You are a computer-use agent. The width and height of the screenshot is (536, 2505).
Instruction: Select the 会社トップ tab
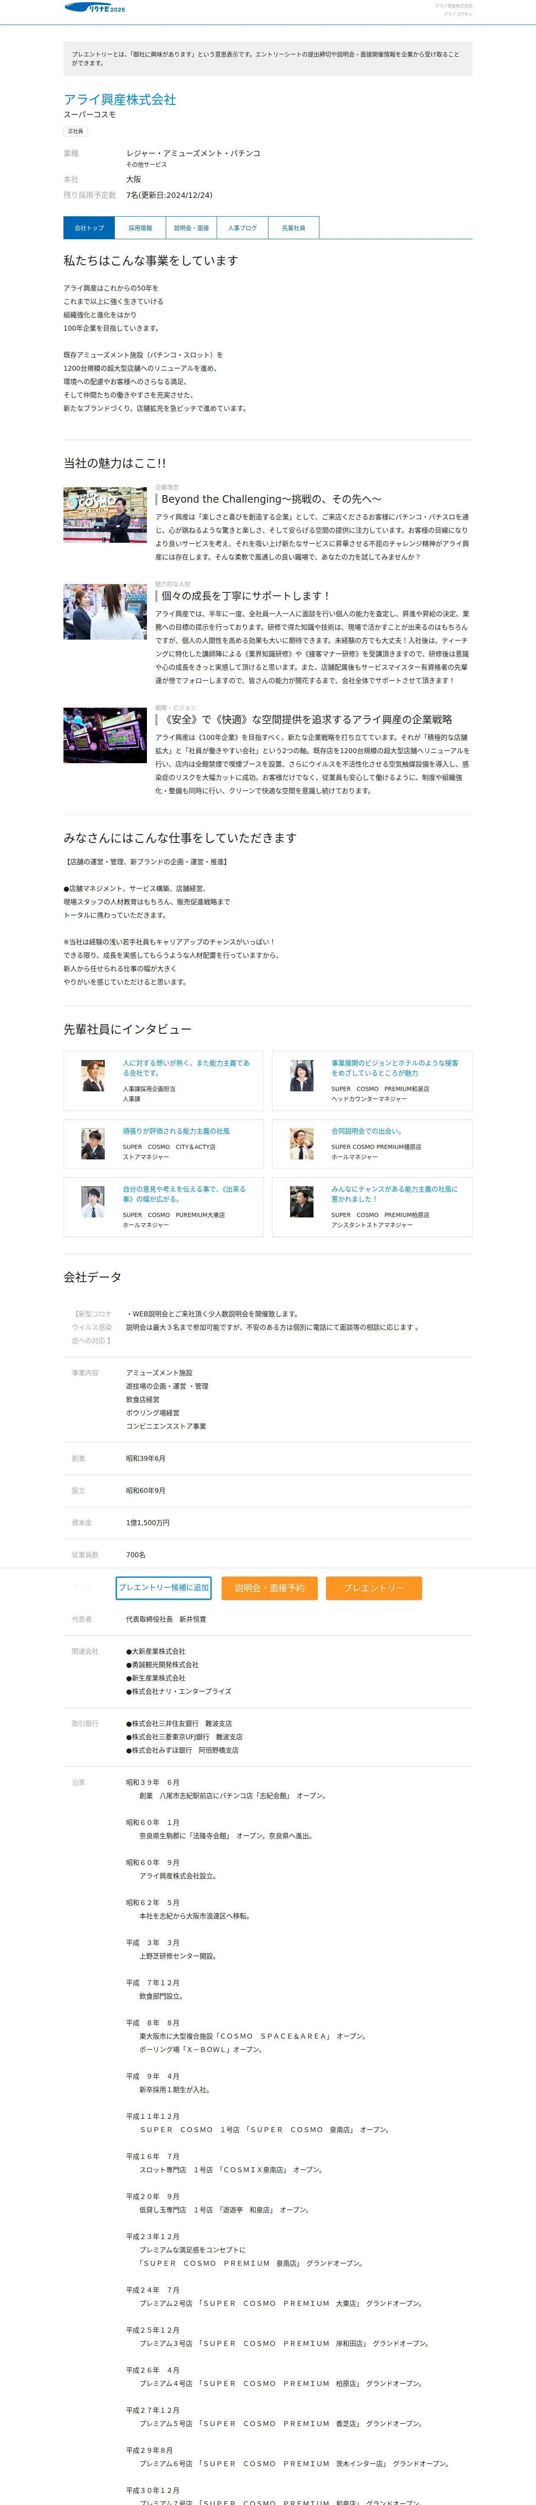pyautogui.click(x=89, y=228)
